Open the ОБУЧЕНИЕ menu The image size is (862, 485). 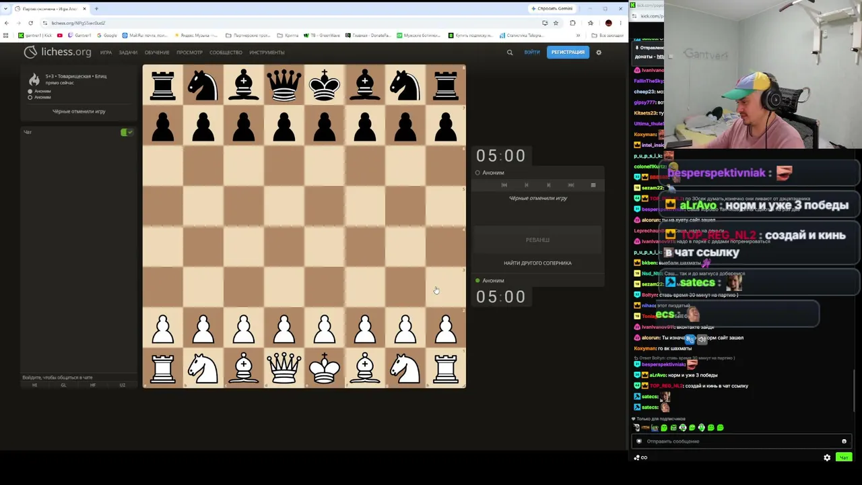pyautogui.click(x=157, y=52)
